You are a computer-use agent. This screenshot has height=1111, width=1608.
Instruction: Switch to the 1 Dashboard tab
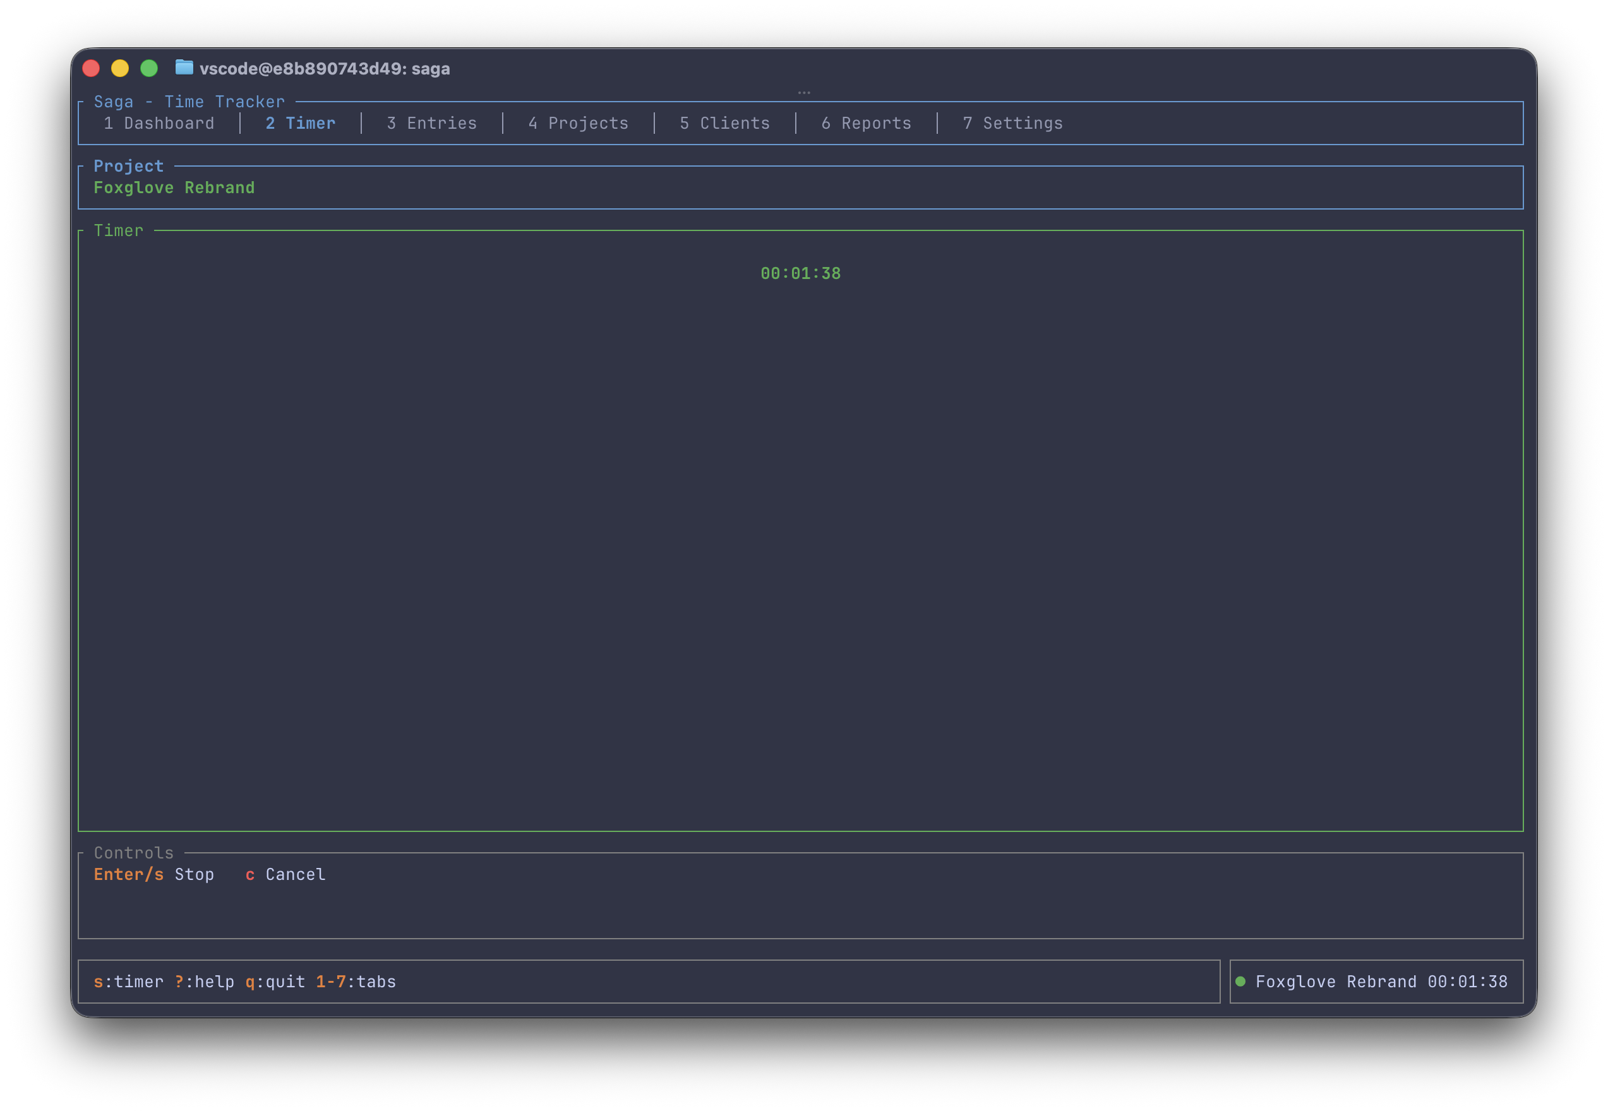pyautogui.click(x=159, y=123)
